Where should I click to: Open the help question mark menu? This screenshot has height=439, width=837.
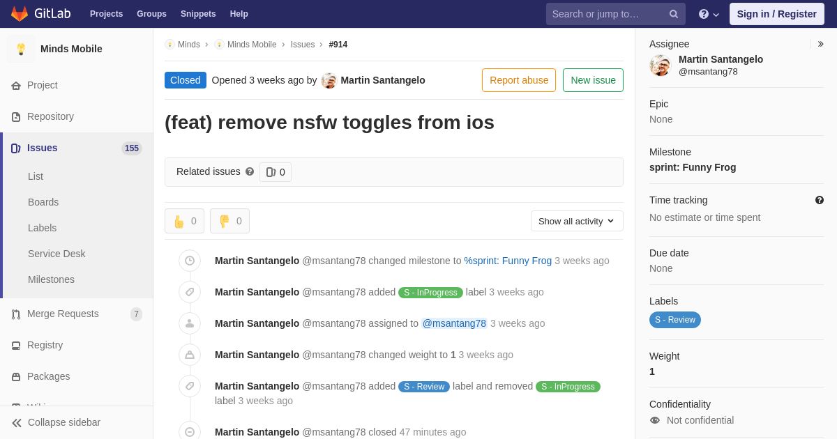tap(709, 14)
